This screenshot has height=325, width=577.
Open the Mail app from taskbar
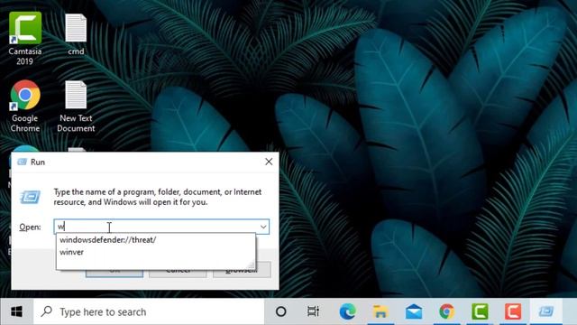(414, 311)
